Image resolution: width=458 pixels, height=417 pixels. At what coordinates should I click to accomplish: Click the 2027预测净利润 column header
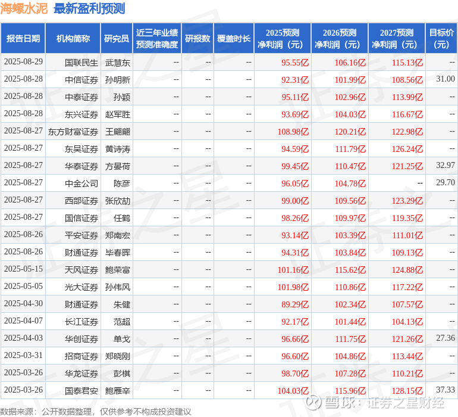point(397,38)
